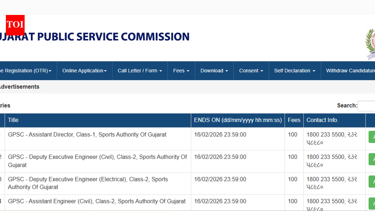Expand the Consent dropdown
The width and height of the screenshot is (375, 211).
(x=251, y=71)
